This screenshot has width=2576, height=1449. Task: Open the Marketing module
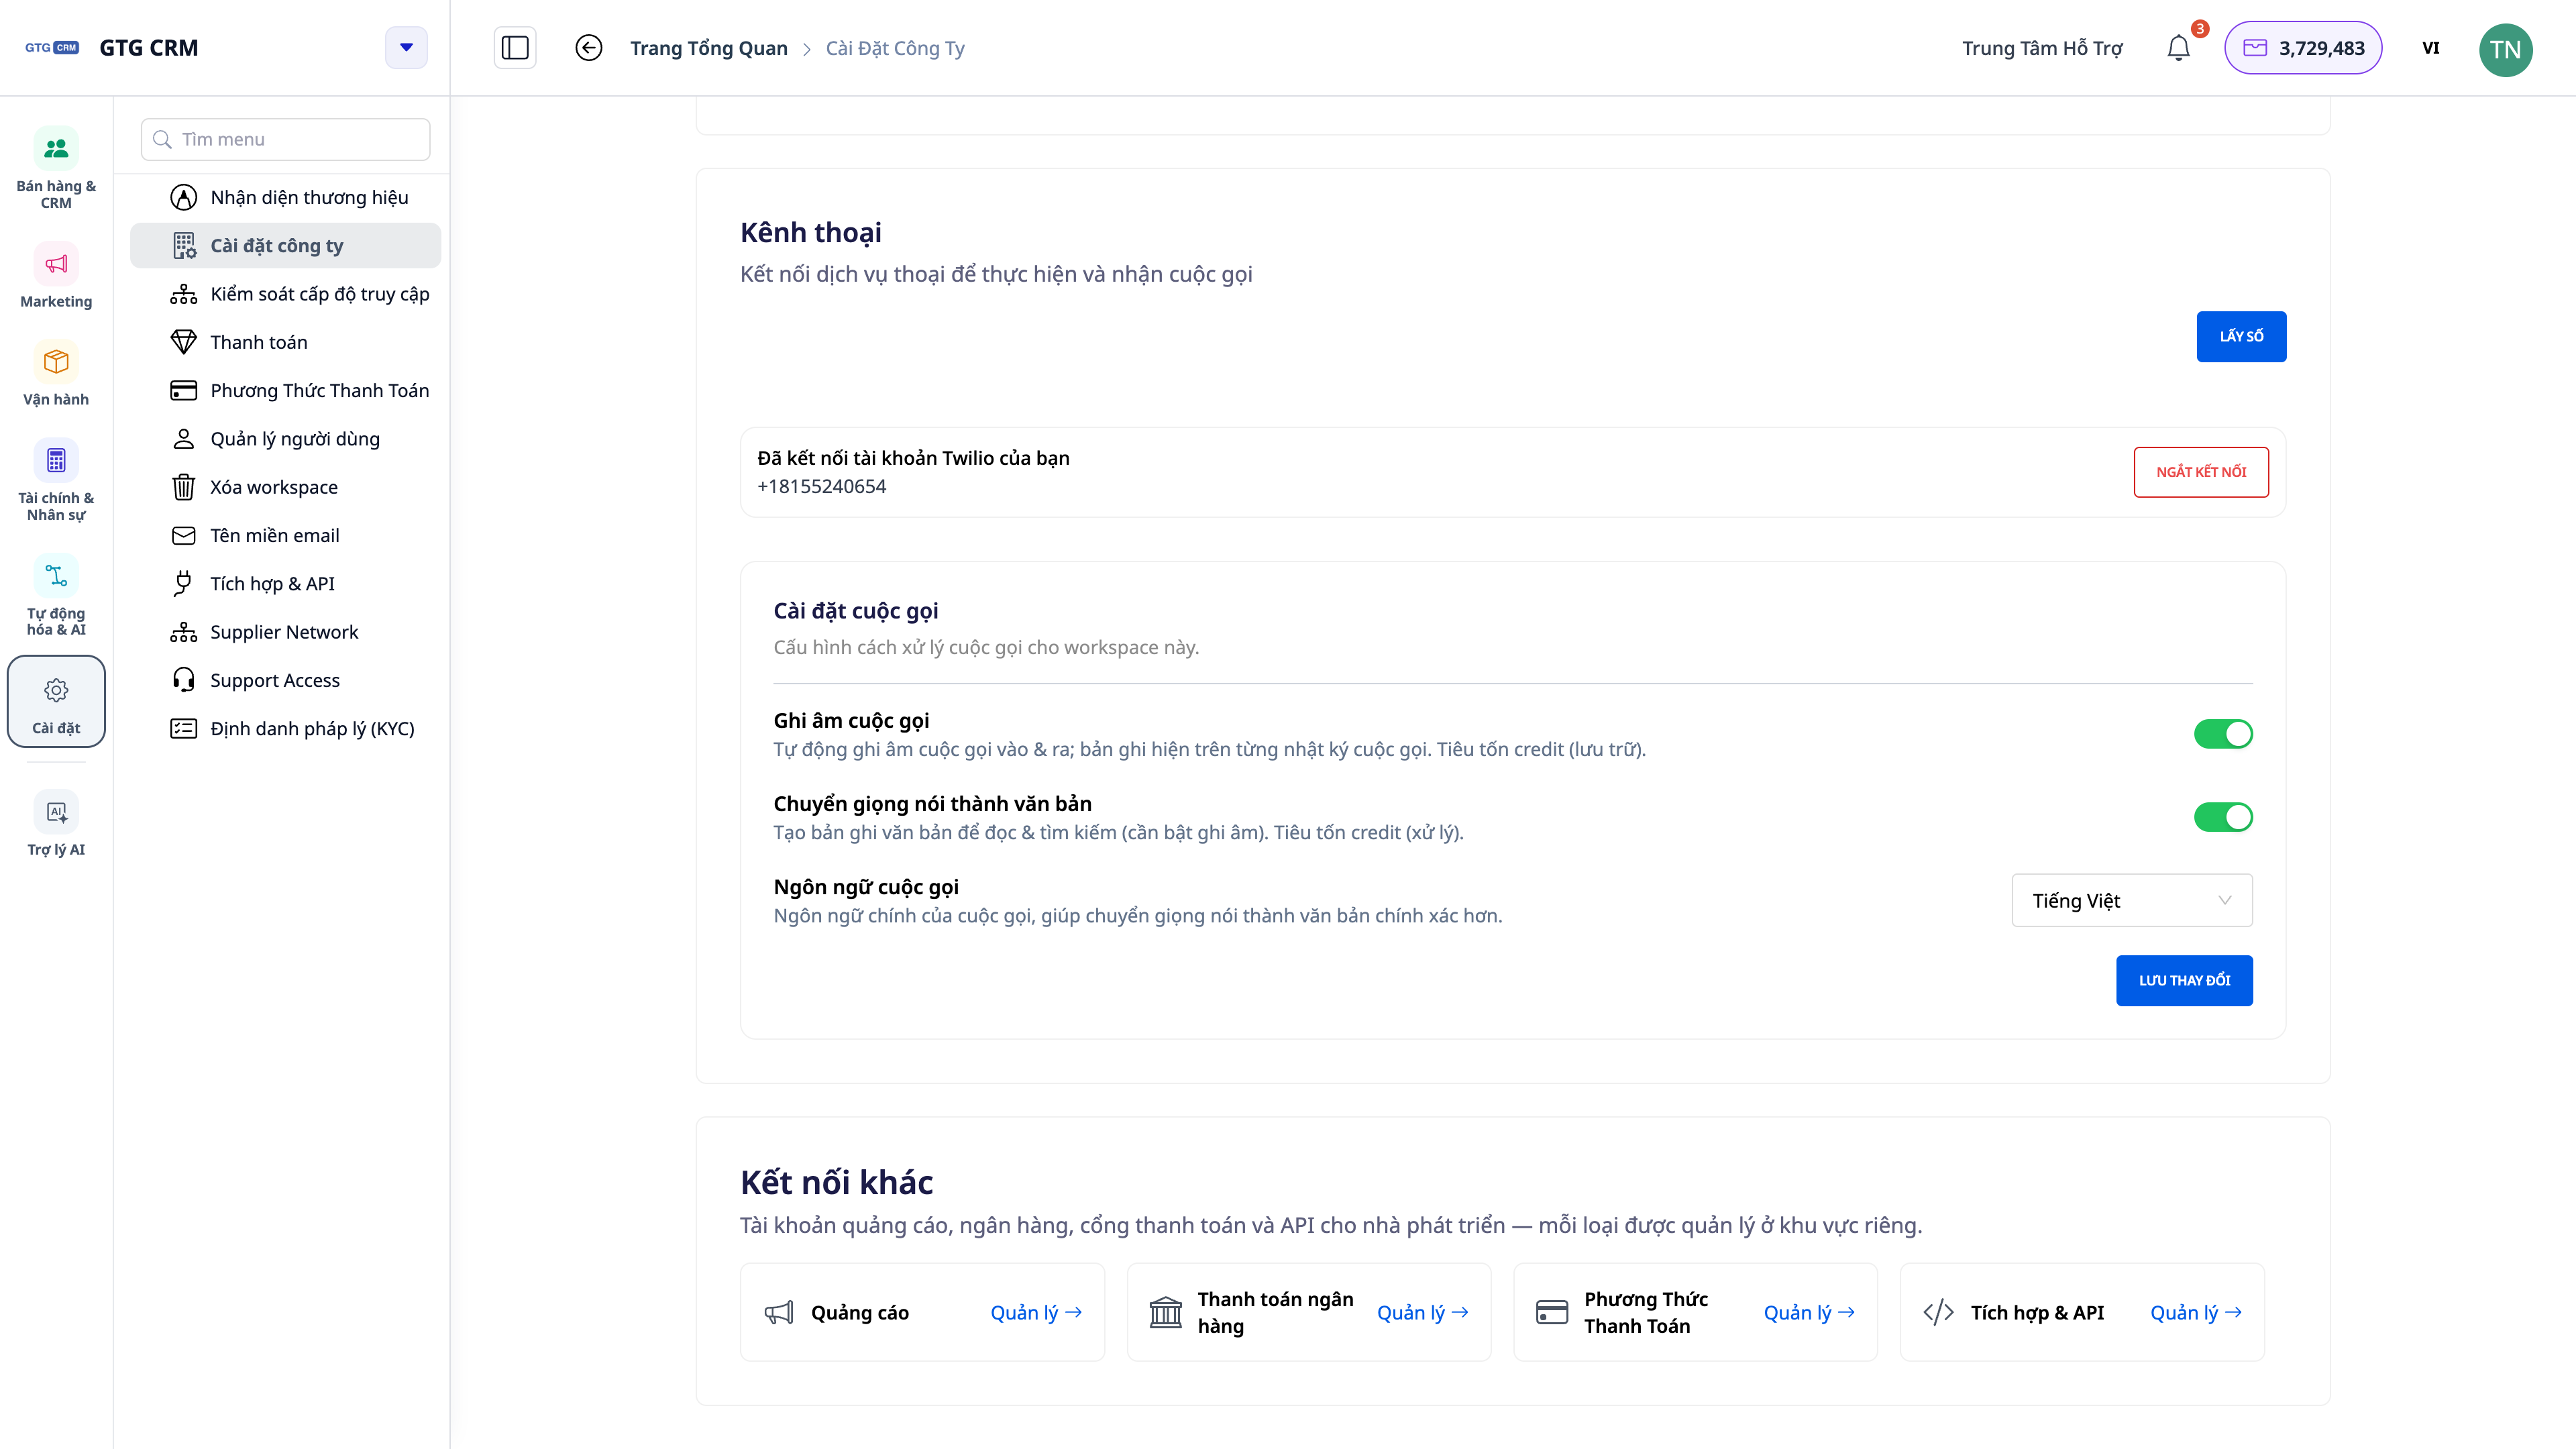(56, 276)
